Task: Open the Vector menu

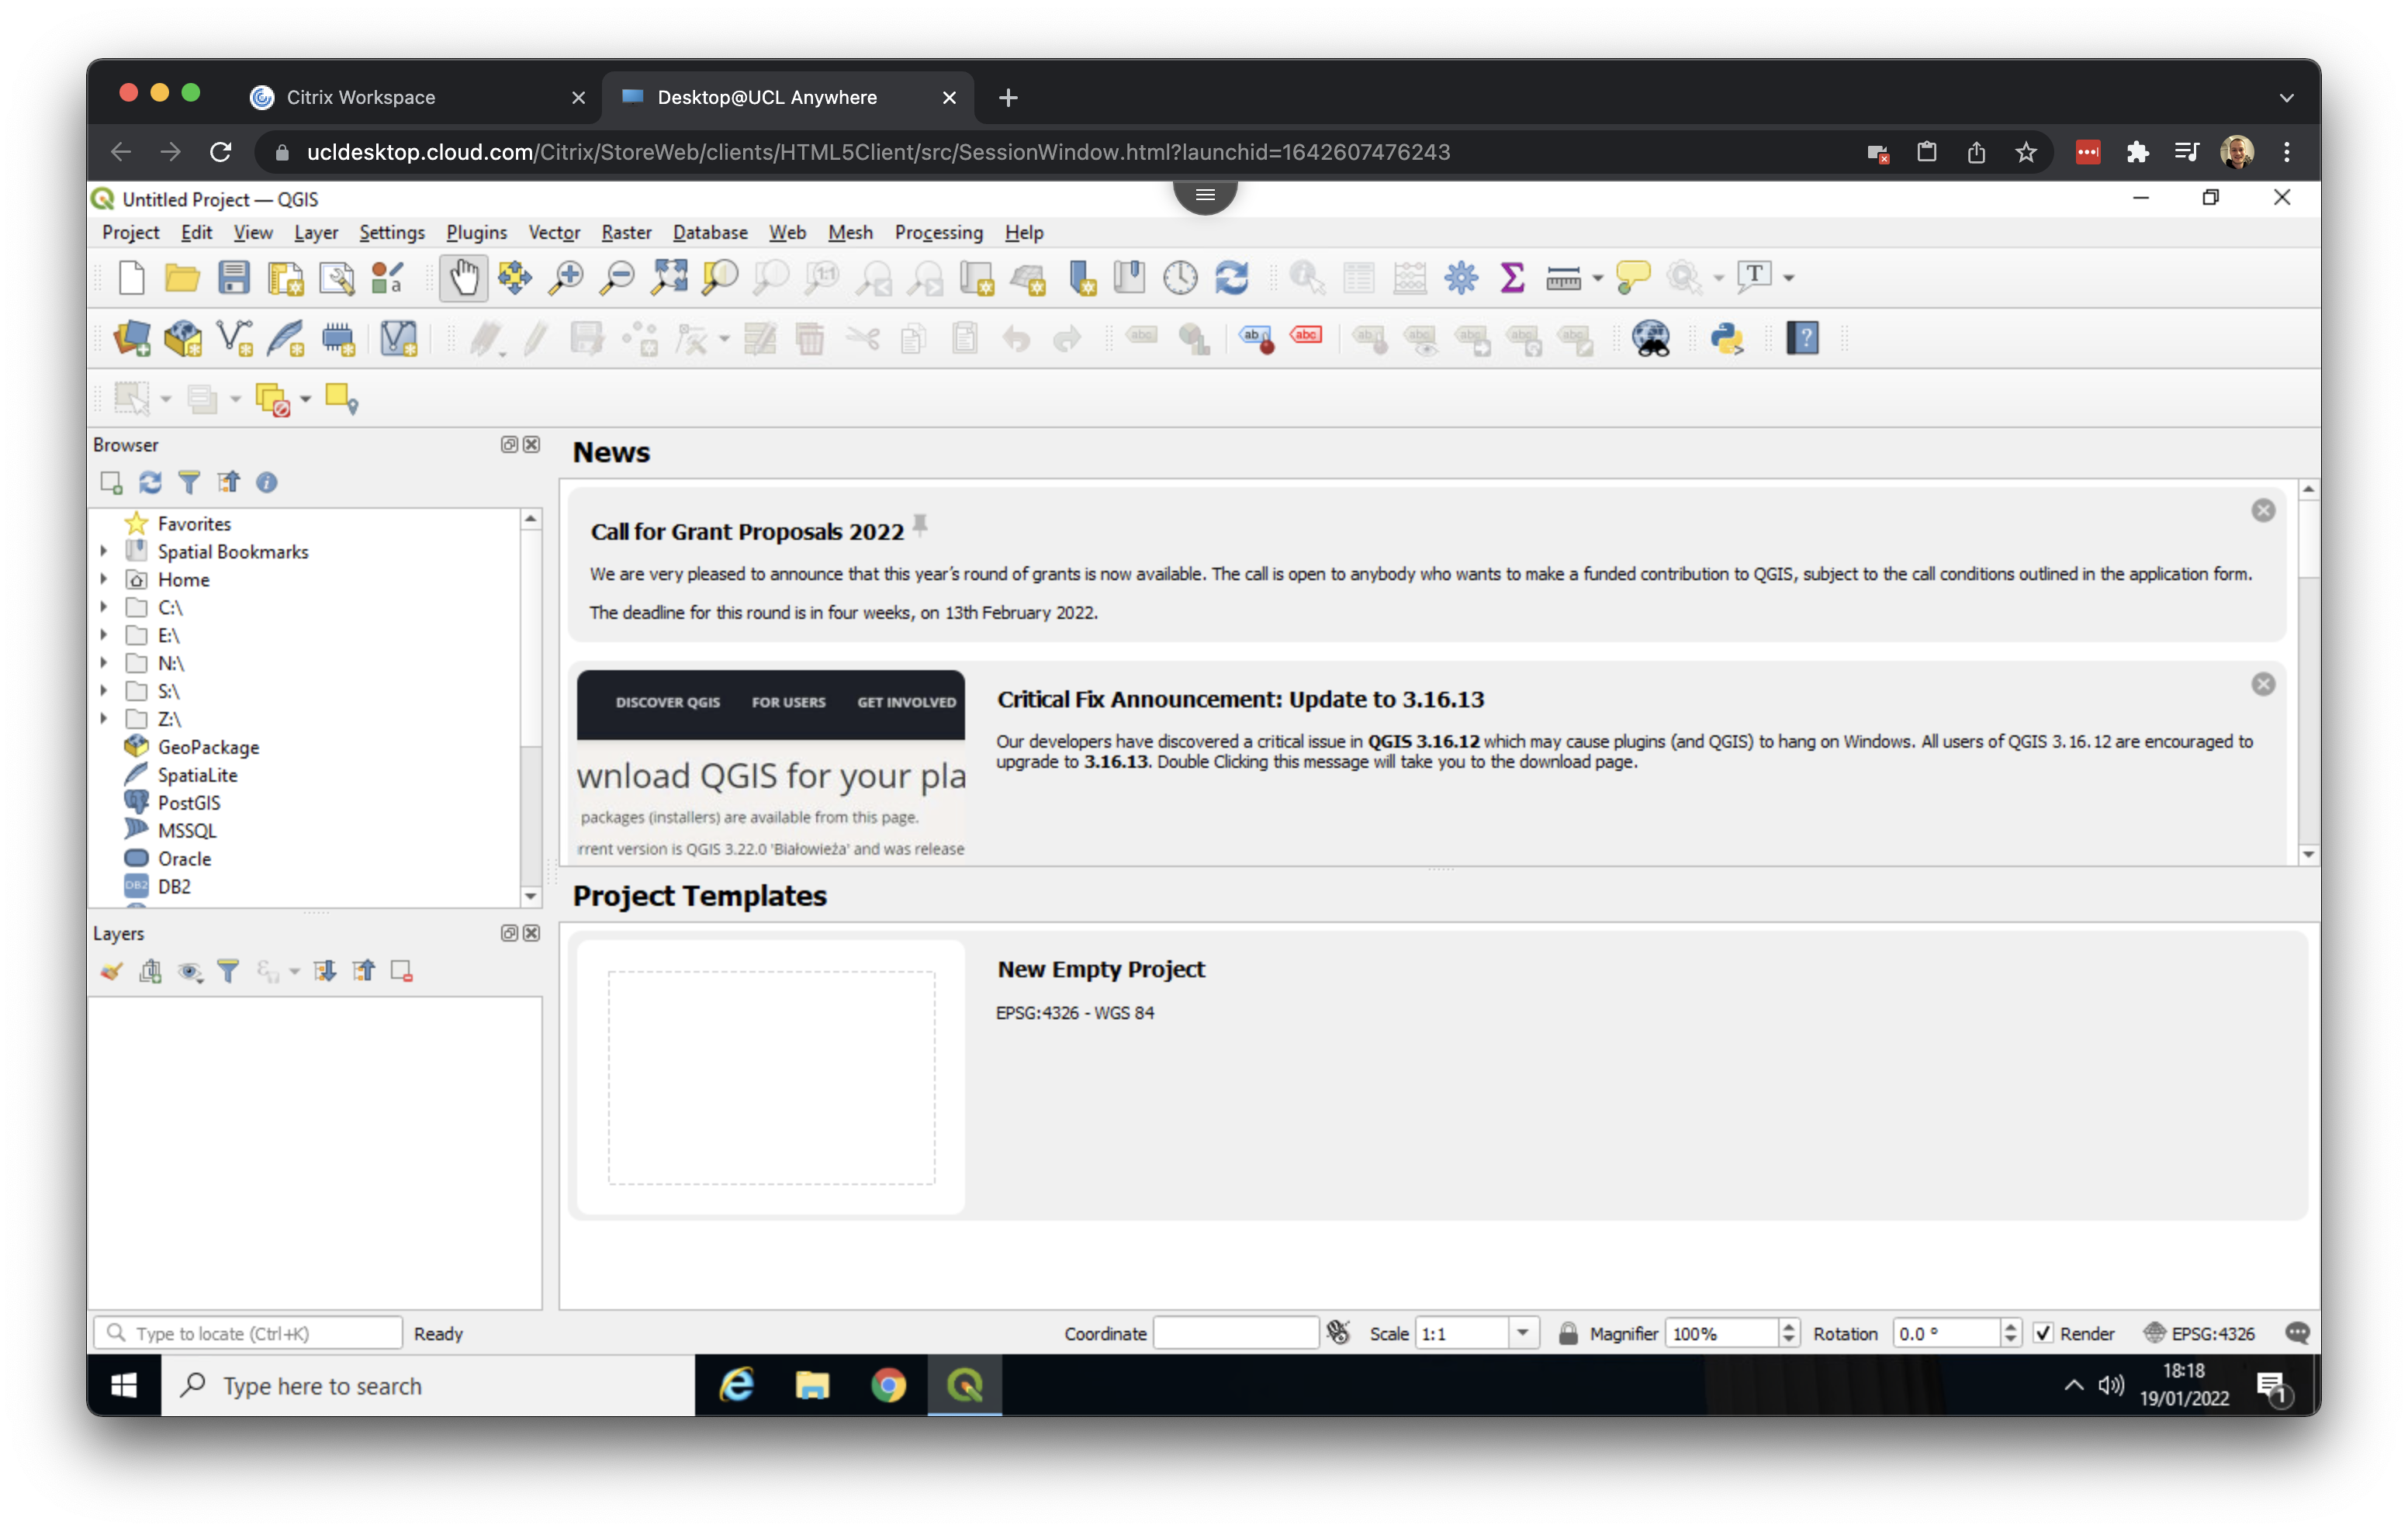Action: (553, 232)
